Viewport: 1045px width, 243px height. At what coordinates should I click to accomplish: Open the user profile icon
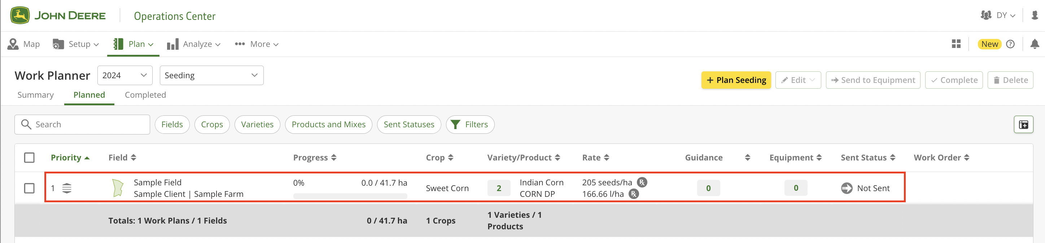tap(1035, 16)
